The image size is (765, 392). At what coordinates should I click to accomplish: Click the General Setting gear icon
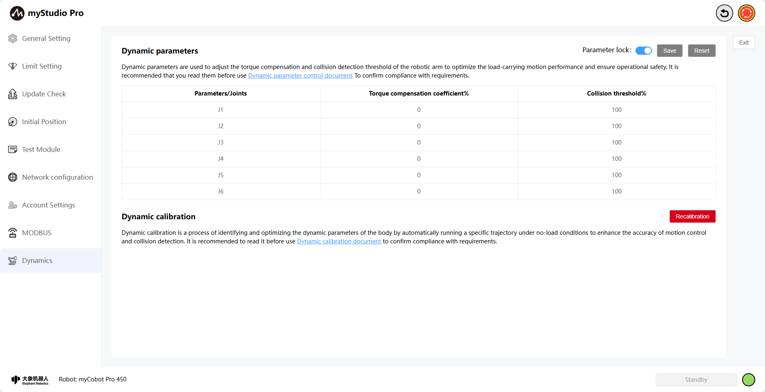[x=13, y=38]
